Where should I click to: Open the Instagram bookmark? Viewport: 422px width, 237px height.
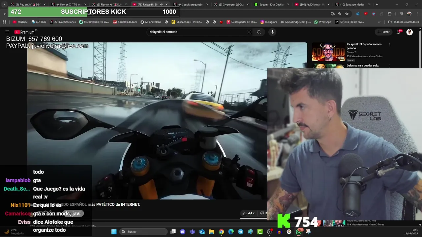269,22
